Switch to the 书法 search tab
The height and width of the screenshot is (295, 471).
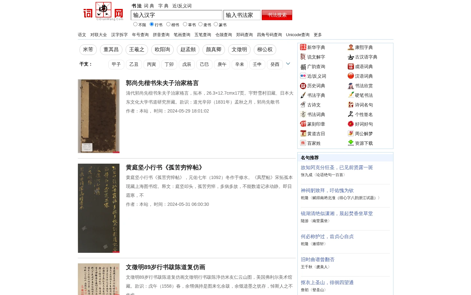(136, 6)
